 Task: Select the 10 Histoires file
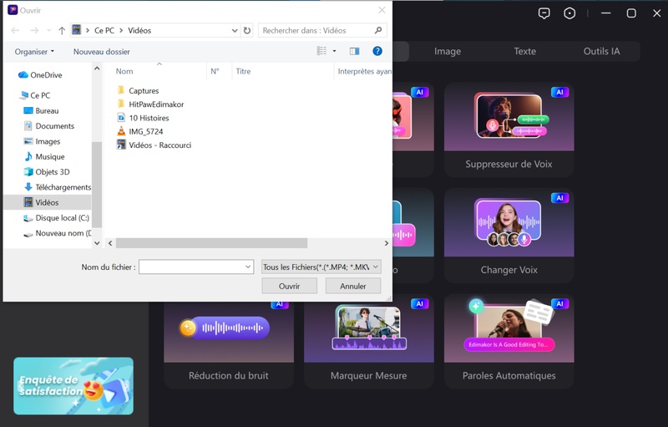click(x=143, y=118)
